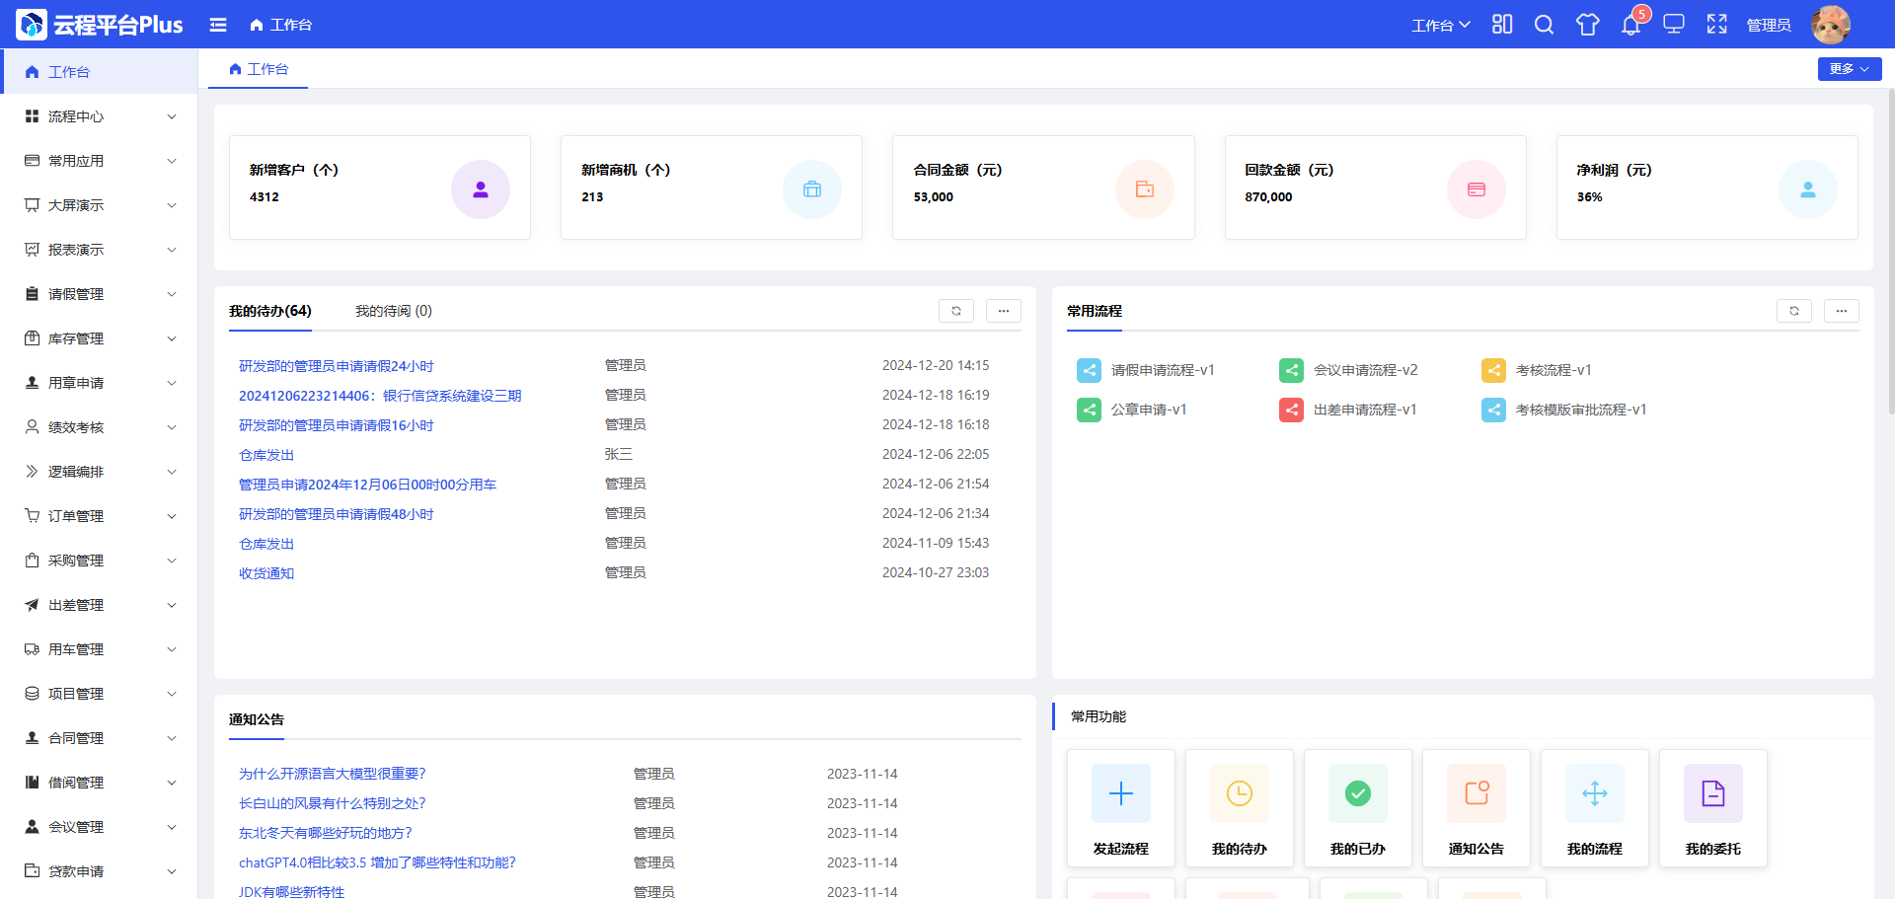Expand 常用应用 sidebar menu
The image size is (1895, 899).
click(99, 161)
